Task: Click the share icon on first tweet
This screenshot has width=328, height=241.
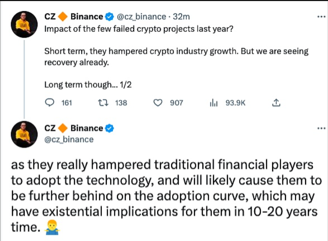Action: pos(276,103)
